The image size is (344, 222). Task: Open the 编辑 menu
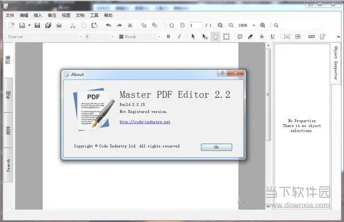click(x=24, y=15)
